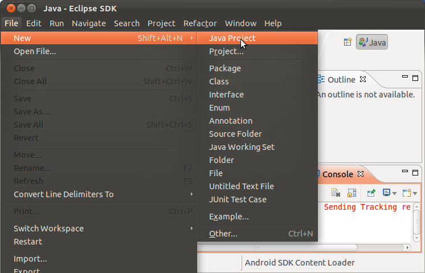Open the Search menu
This screenshot has width=425, height=273.
click(126, 23)
